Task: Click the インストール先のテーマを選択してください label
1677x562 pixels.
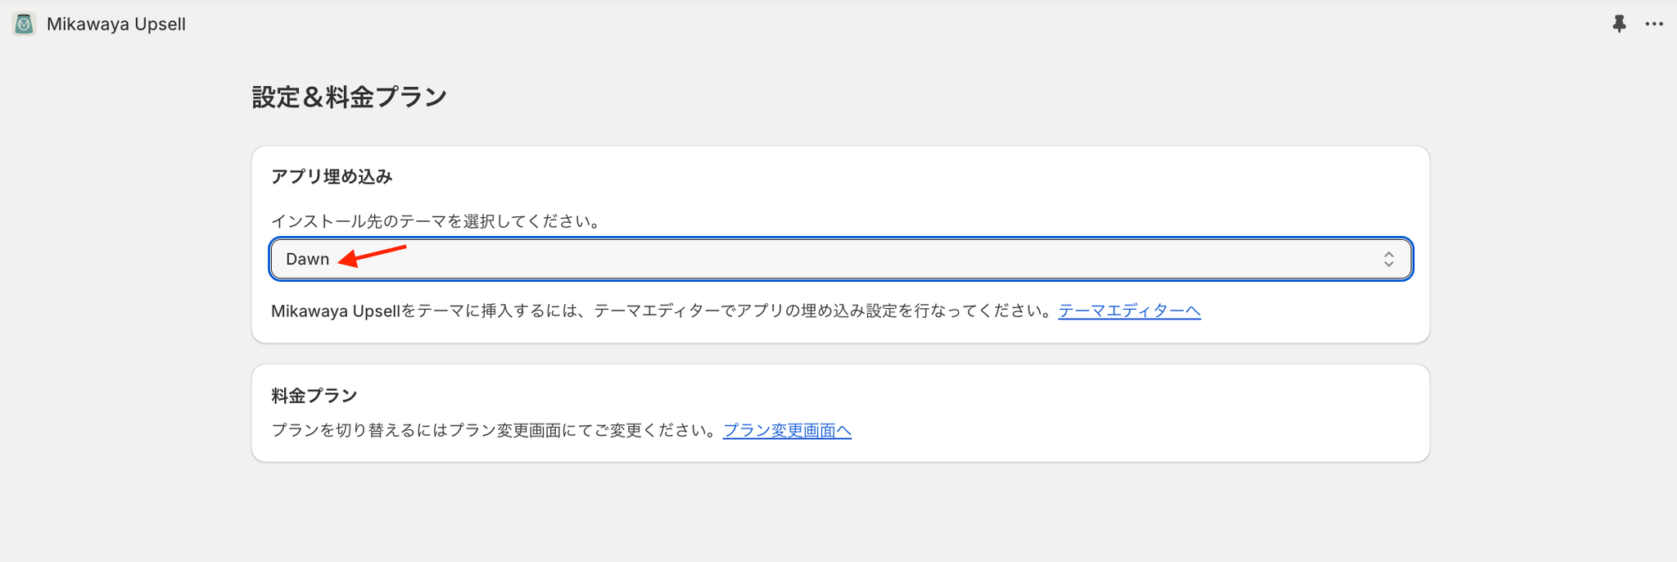Action: click(x=436, y=221)
